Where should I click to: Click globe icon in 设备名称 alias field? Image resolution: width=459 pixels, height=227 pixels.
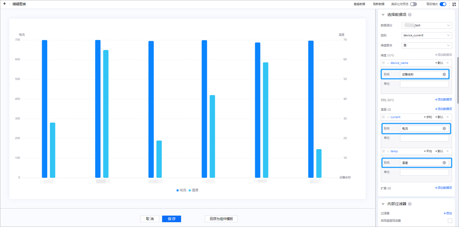coord(444,74)
